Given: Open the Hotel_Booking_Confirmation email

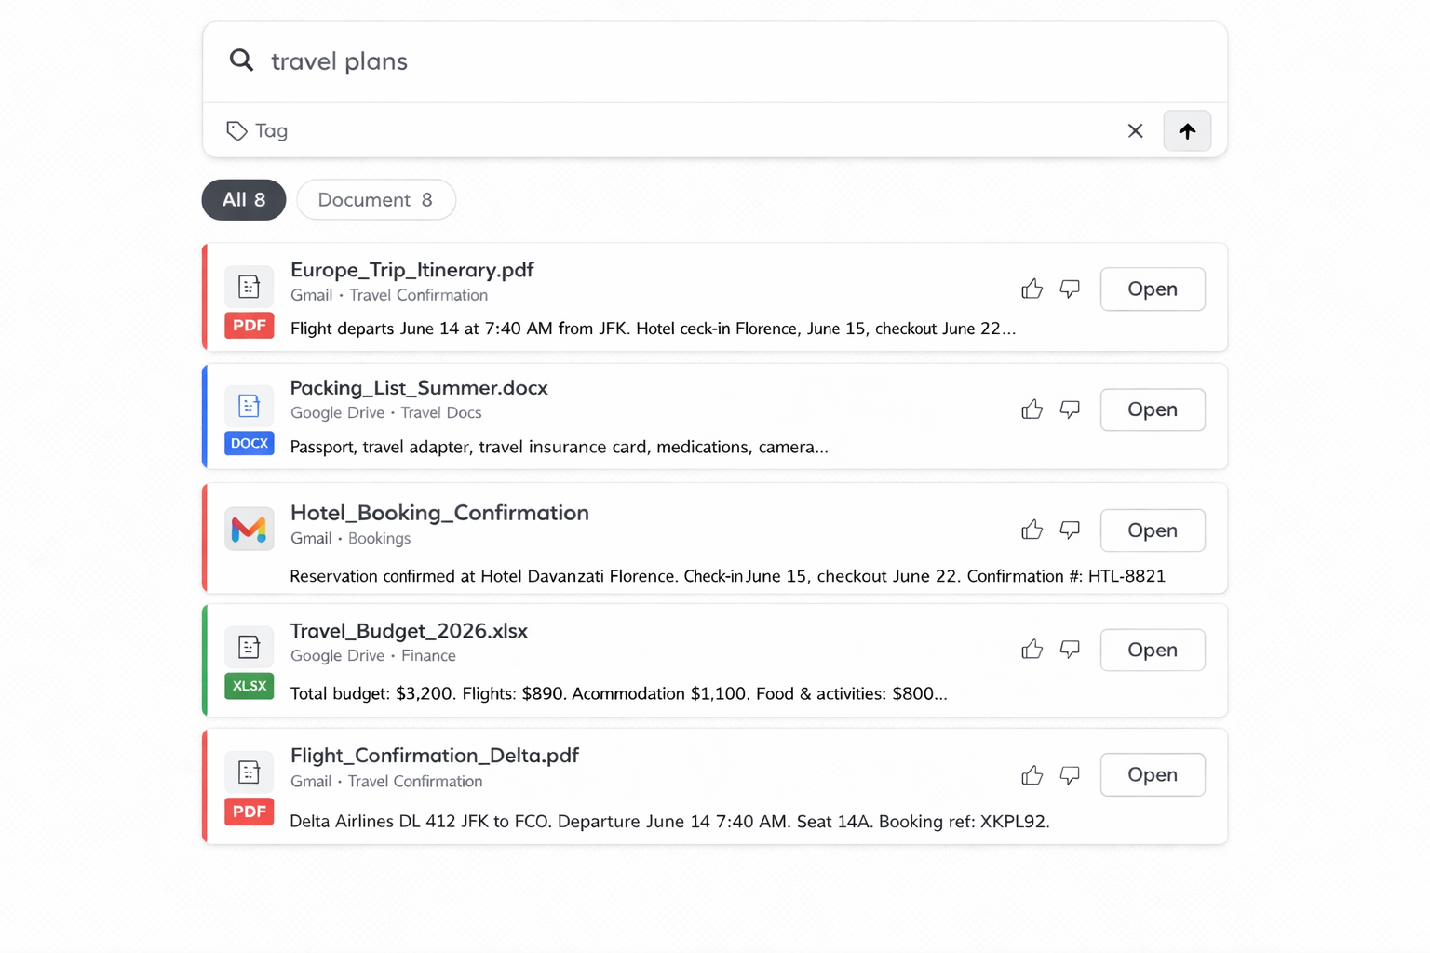Looking at the screenshot, I should 1153,530.
